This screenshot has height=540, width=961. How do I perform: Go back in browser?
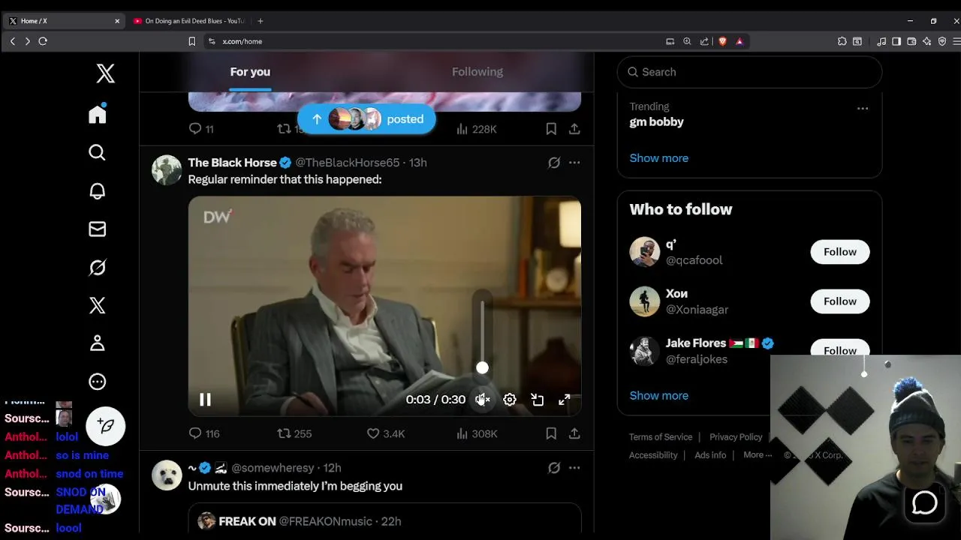click(13, 41)
